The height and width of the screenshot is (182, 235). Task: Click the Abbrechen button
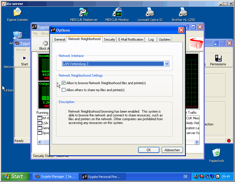click(x=172, y=150)
